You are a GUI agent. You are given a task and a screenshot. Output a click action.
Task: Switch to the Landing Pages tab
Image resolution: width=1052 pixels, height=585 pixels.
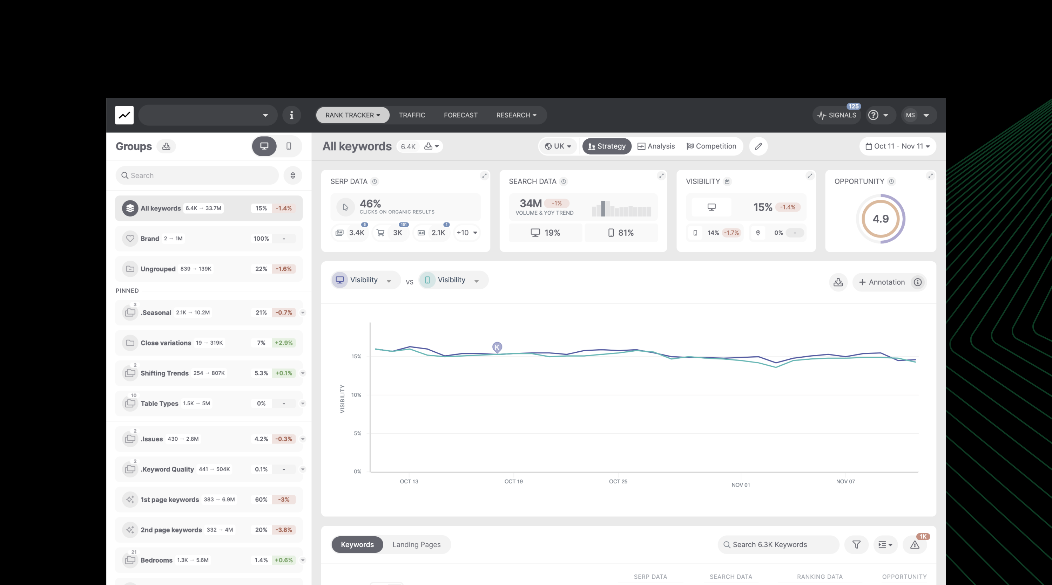pos(416,545)
